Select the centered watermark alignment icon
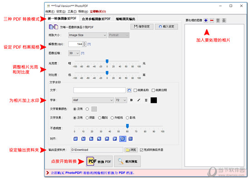 123,139
